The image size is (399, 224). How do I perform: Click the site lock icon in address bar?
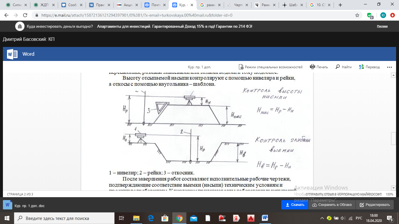pos(37,15)
